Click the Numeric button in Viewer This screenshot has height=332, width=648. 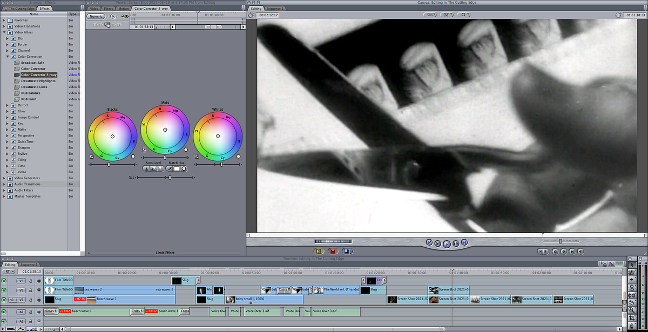pos(96,16)
